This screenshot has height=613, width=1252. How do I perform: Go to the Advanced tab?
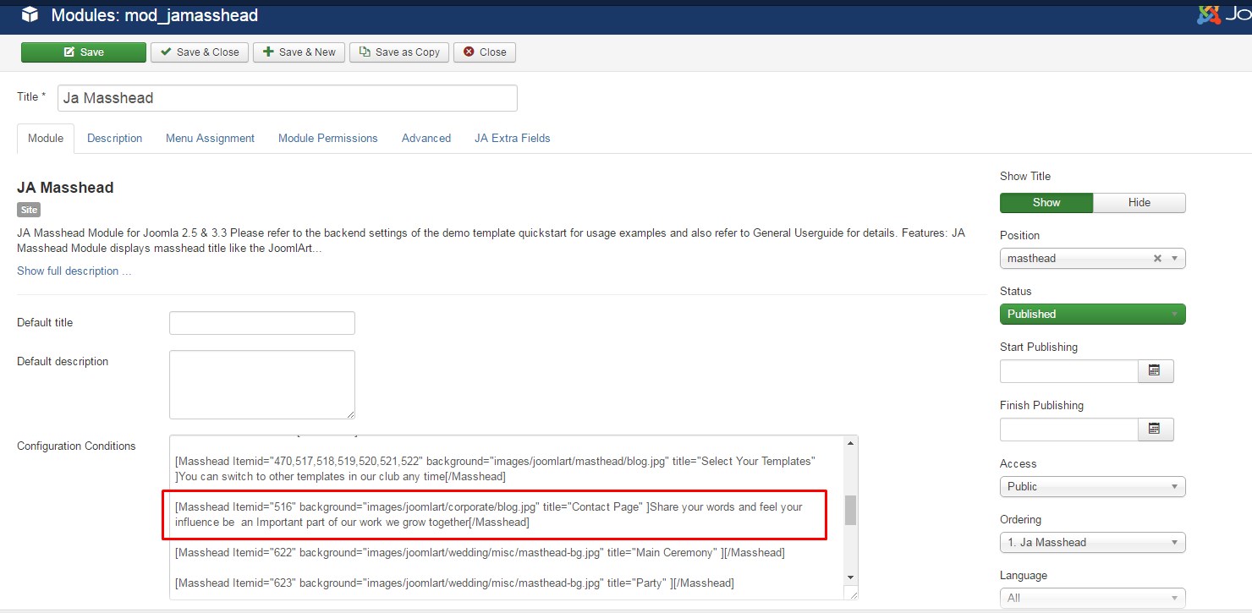point(426,139)
